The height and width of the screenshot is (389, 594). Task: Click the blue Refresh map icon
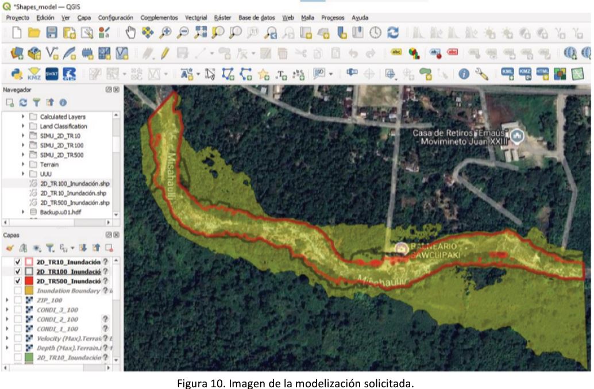click(393, 33)
